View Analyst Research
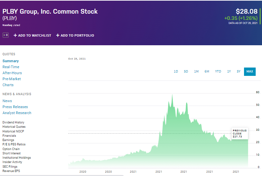Screen dimensions: 262x176 pyautogui.click(x=17, y=113)
